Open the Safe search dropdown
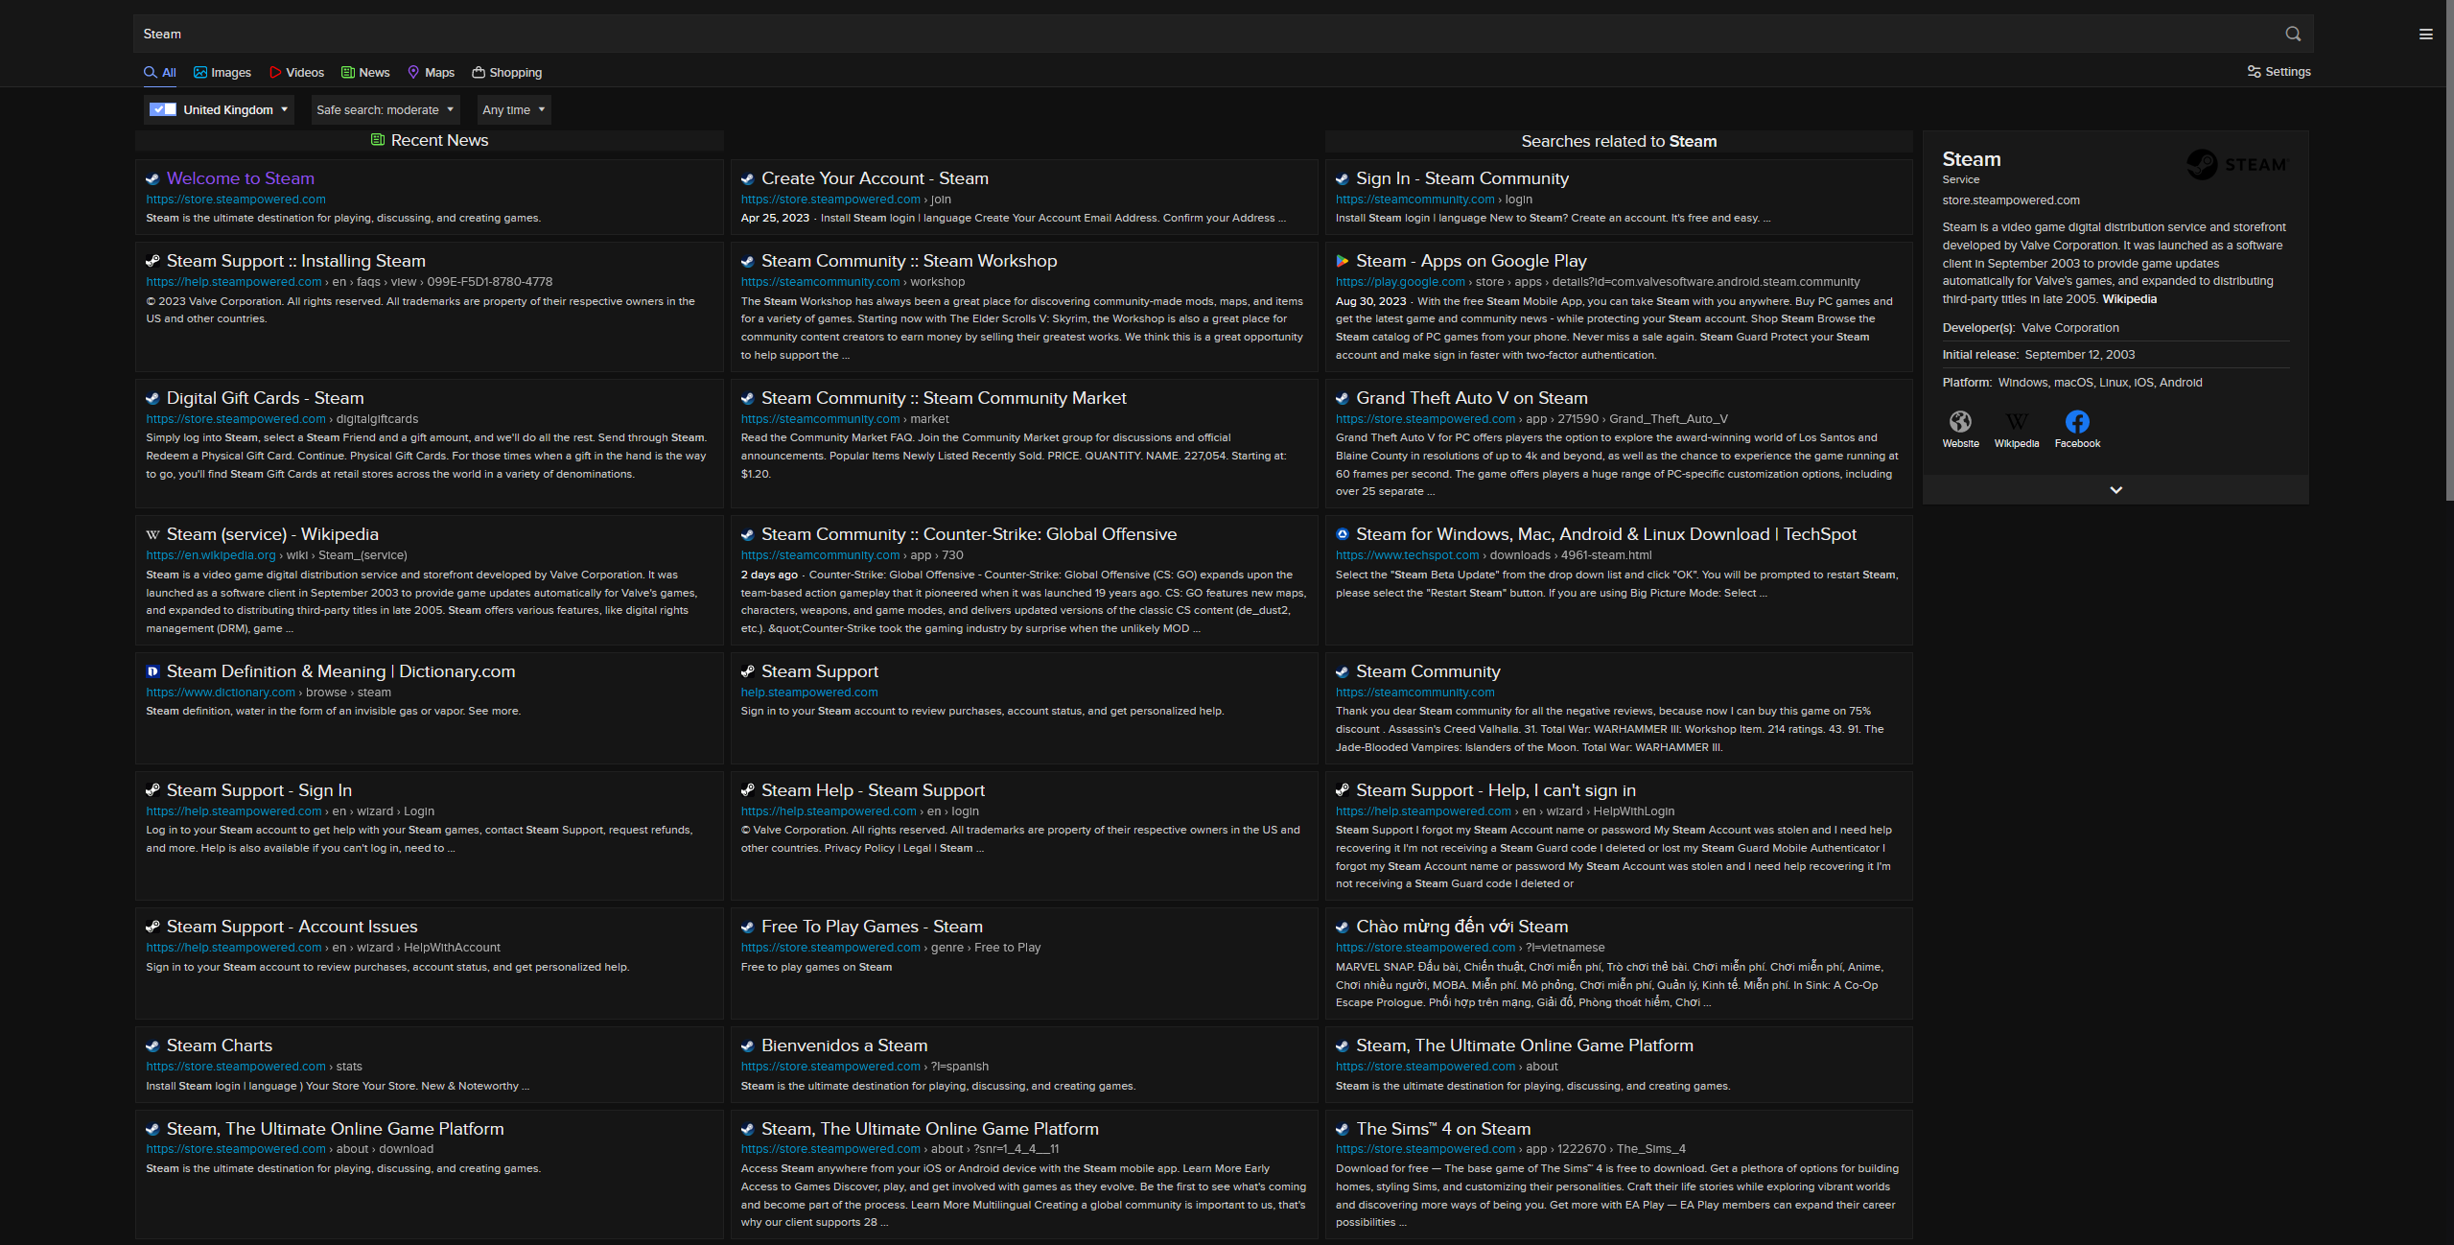The image size is (2454, 1245). [x=384, y=109]
